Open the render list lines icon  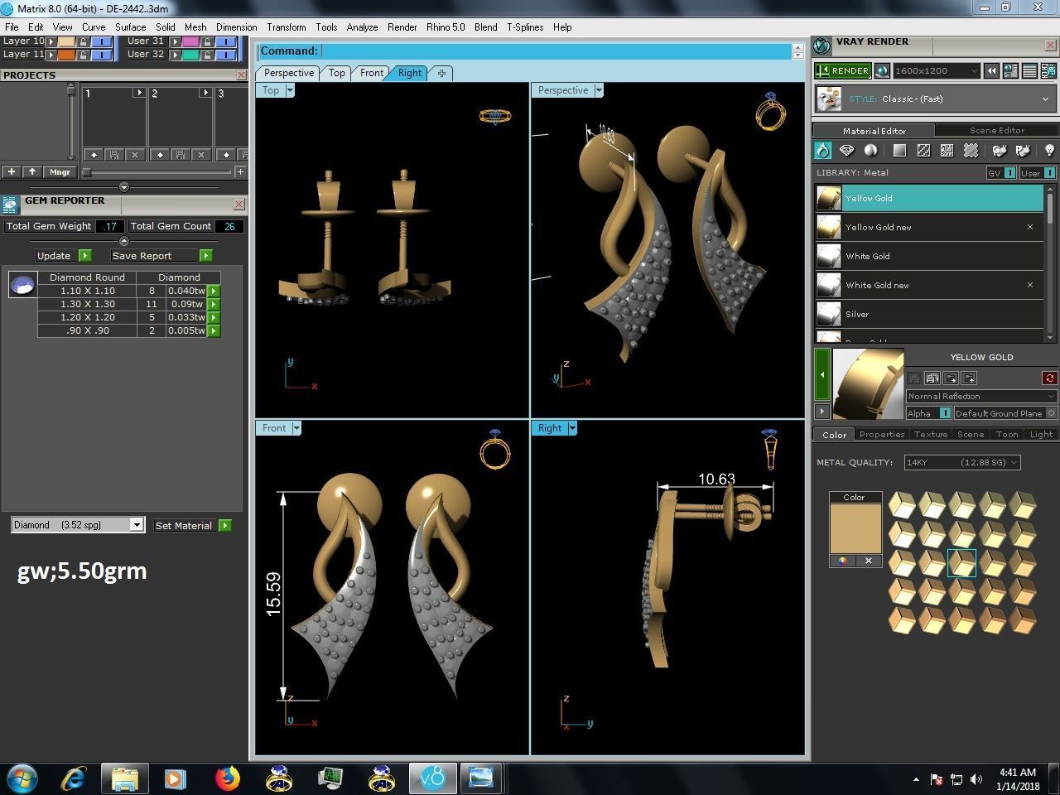pyautogui.click(x=1029, y=71)
